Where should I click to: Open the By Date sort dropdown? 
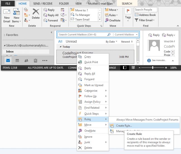pos(111,42)
